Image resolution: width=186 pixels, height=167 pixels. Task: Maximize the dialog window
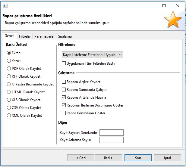[164, 6]
